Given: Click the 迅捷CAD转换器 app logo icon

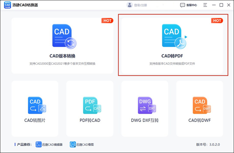Looking at the screenshot, I should (8, 5).
